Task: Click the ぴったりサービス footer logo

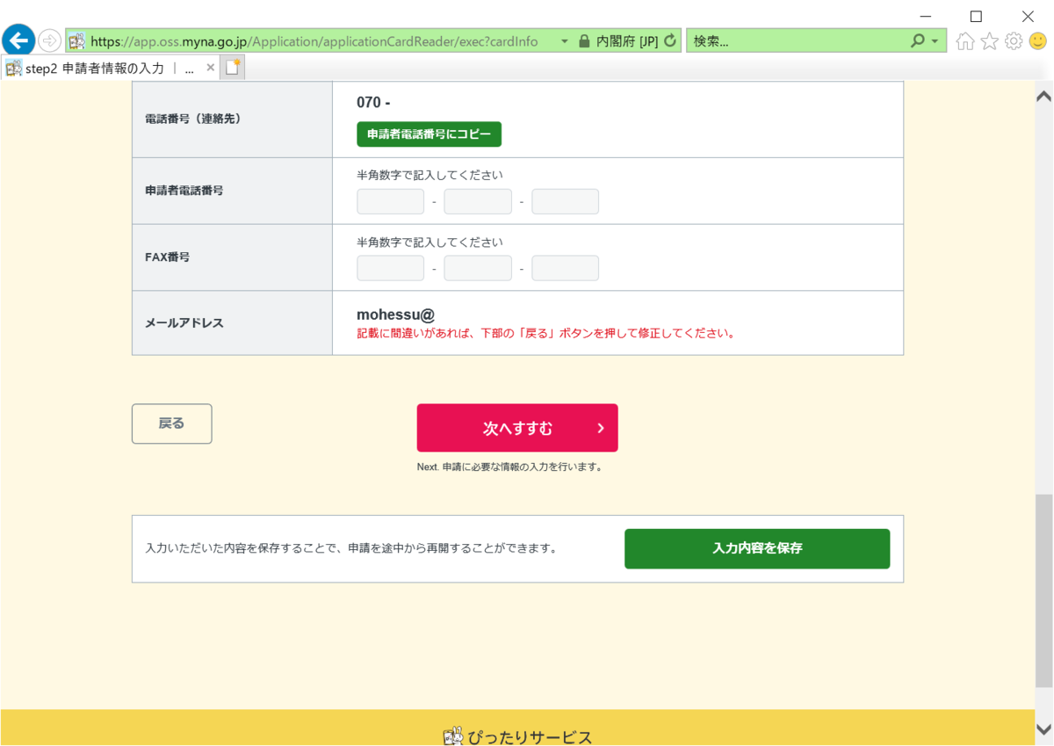Action: [517, 736]
